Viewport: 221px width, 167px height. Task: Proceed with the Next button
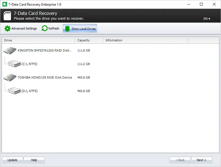click(202, 160)
